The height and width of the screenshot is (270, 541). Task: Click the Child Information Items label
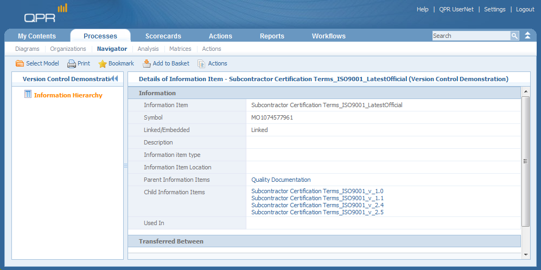174,192
